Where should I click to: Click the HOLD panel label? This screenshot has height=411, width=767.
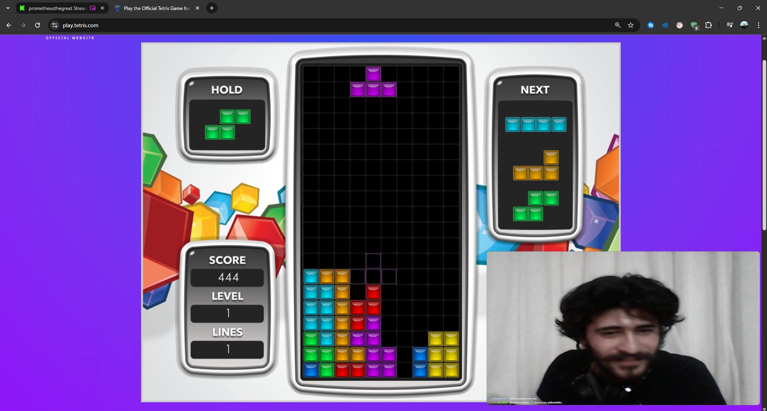(227, 90)
